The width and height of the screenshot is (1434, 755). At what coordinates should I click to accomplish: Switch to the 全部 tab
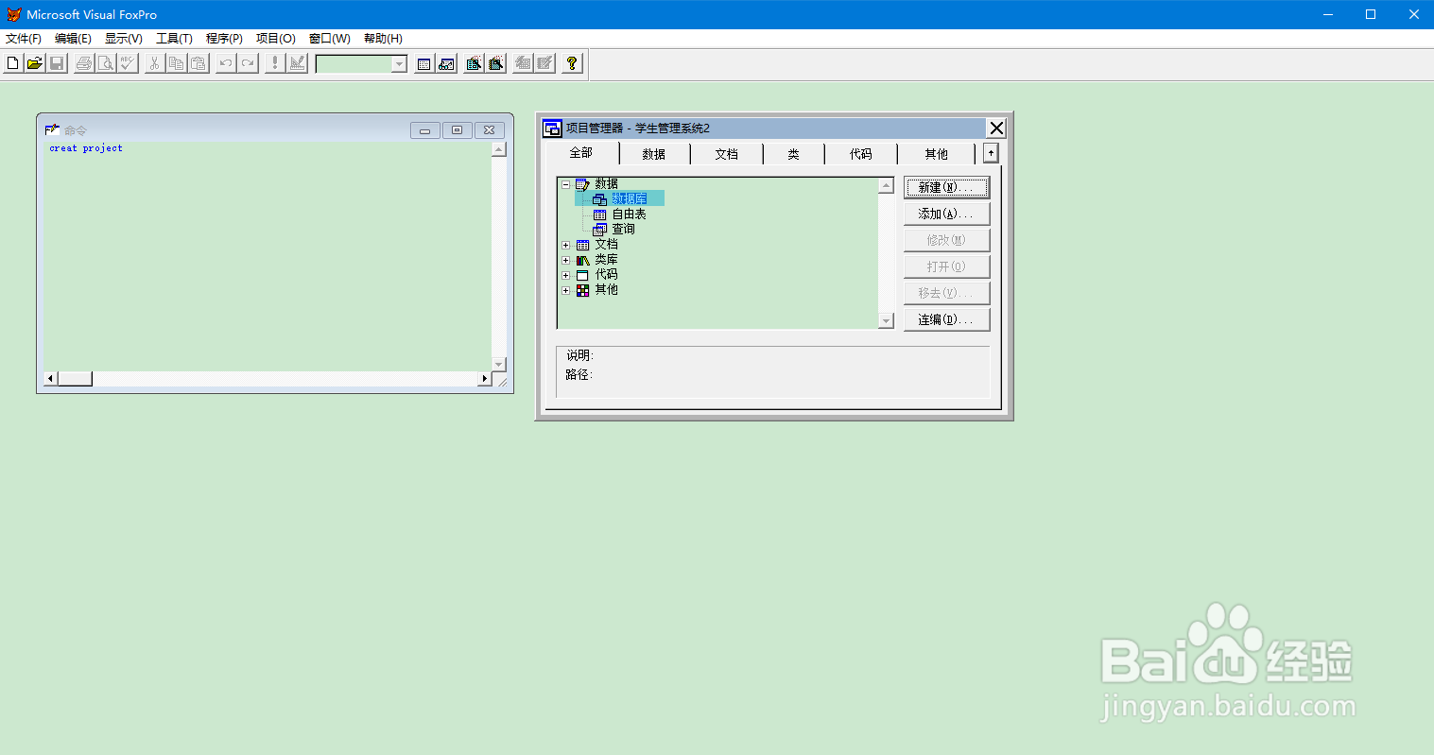581,153
